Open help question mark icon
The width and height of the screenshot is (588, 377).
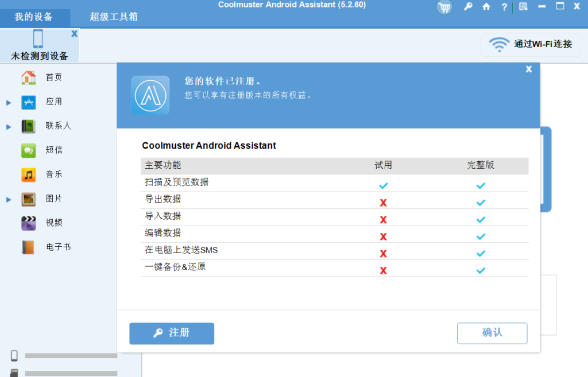point(504,7)
